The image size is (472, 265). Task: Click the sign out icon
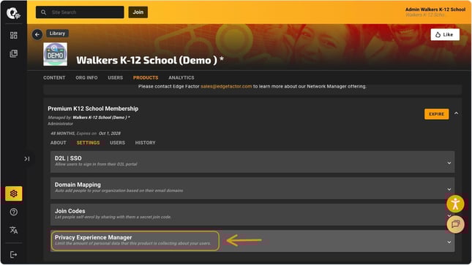pyautogui.click(x=14, y=255)
